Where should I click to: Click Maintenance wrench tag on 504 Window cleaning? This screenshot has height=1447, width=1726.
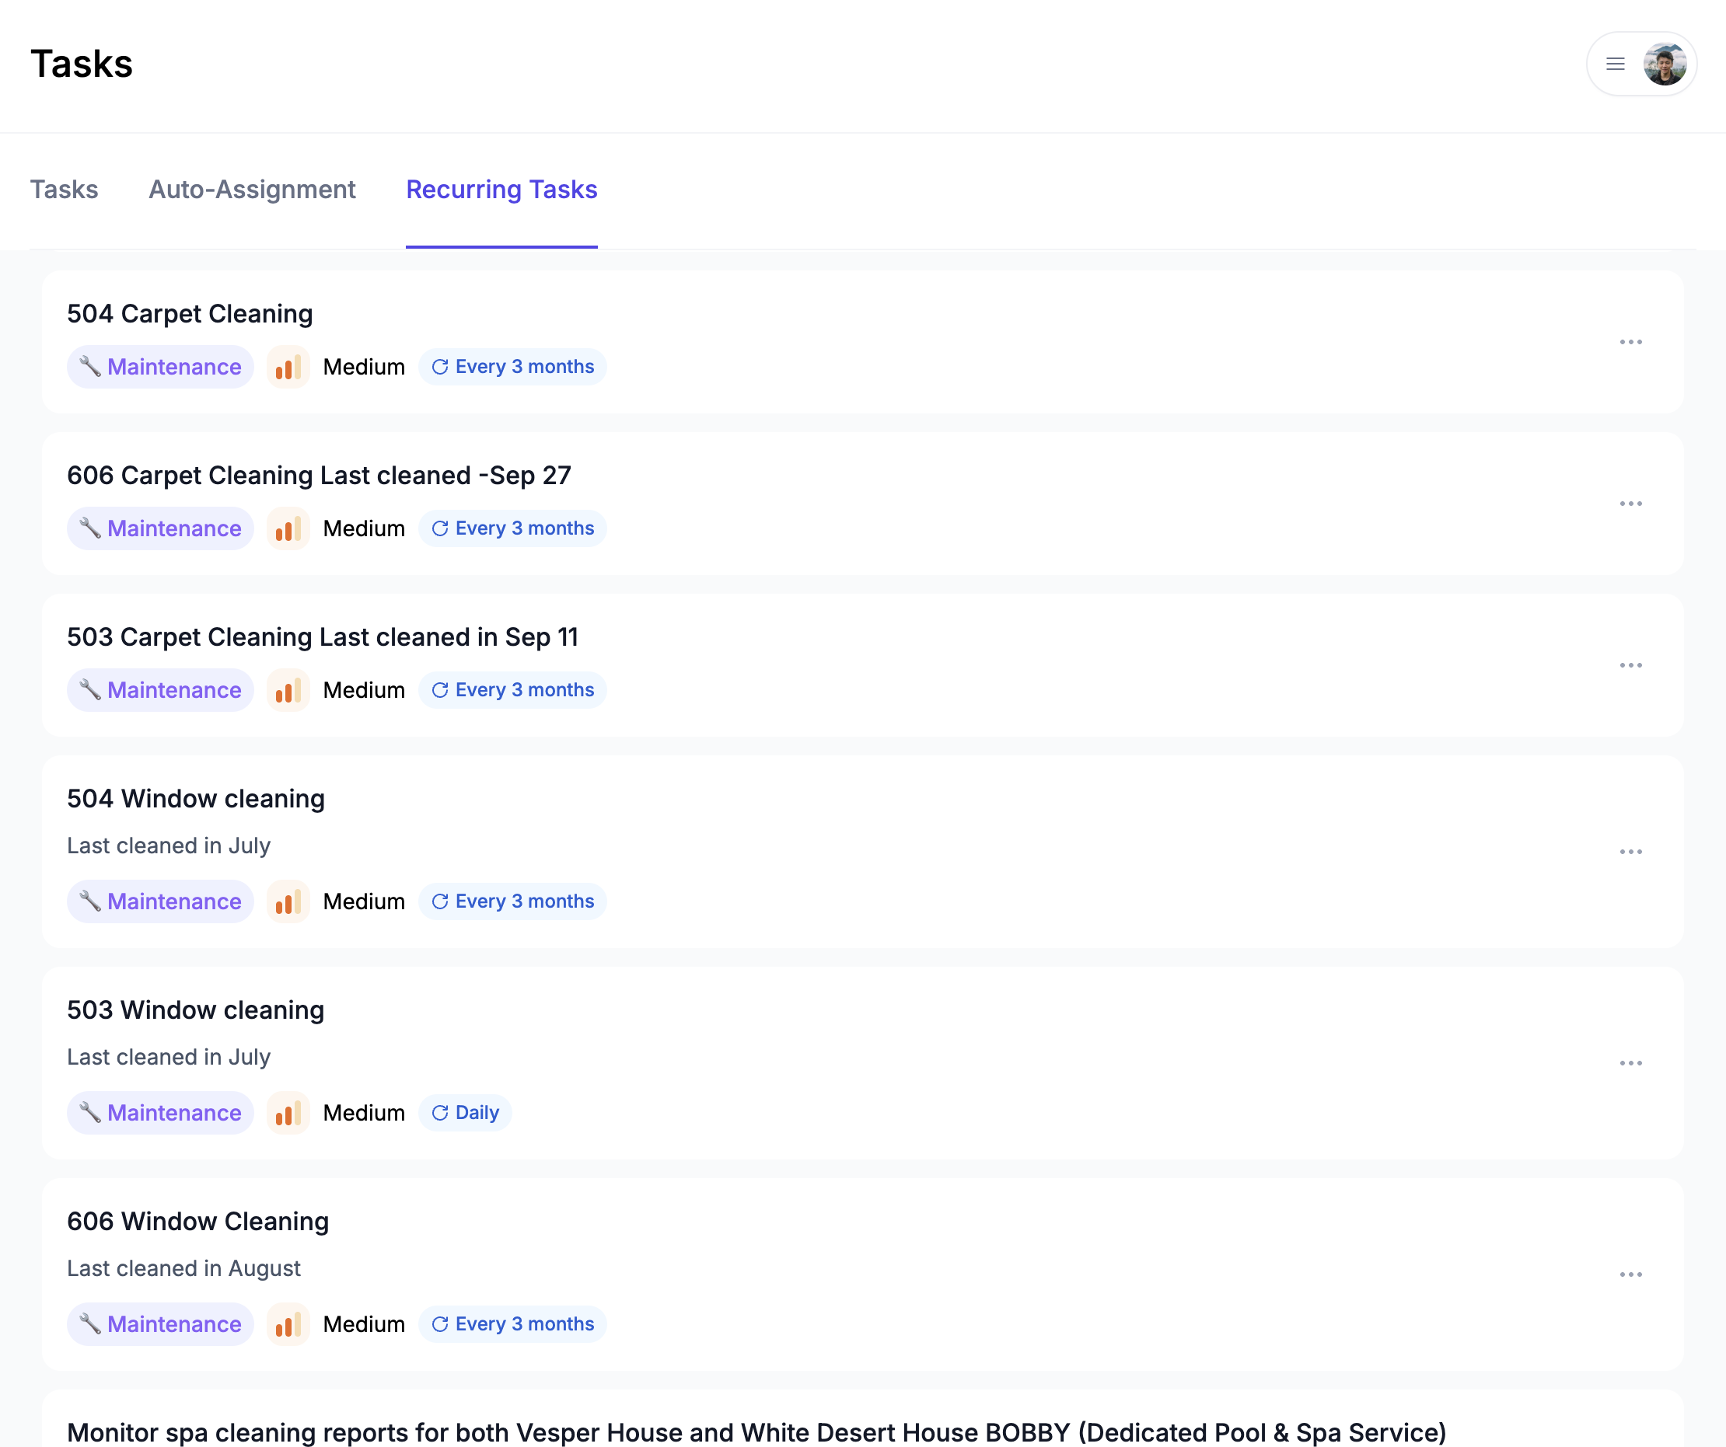click(x=160, y=901)
